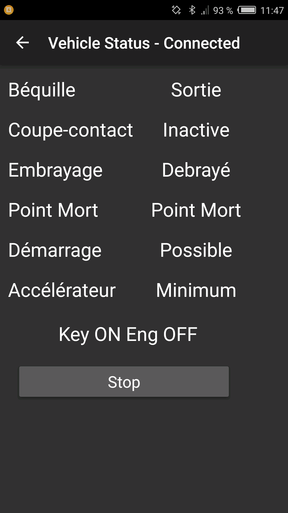Tap the Embrayage label
The image size is (288, 513).
(x=55, y=170)
